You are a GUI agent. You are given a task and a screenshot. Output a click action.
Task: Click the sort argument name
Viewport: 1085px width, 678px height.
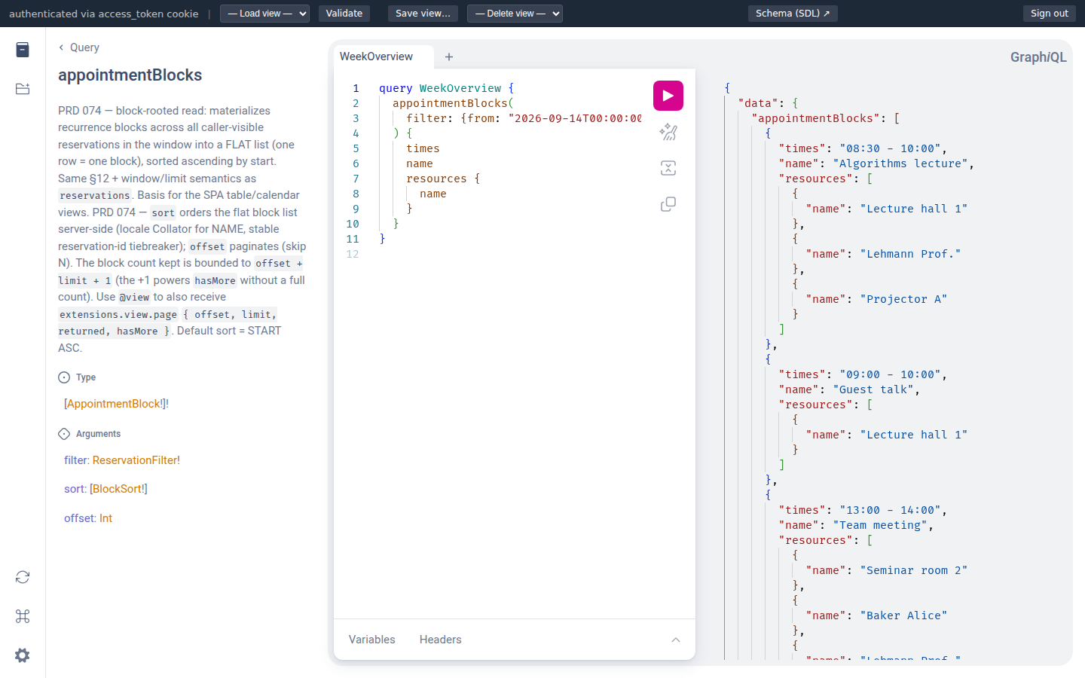point(74,489)
